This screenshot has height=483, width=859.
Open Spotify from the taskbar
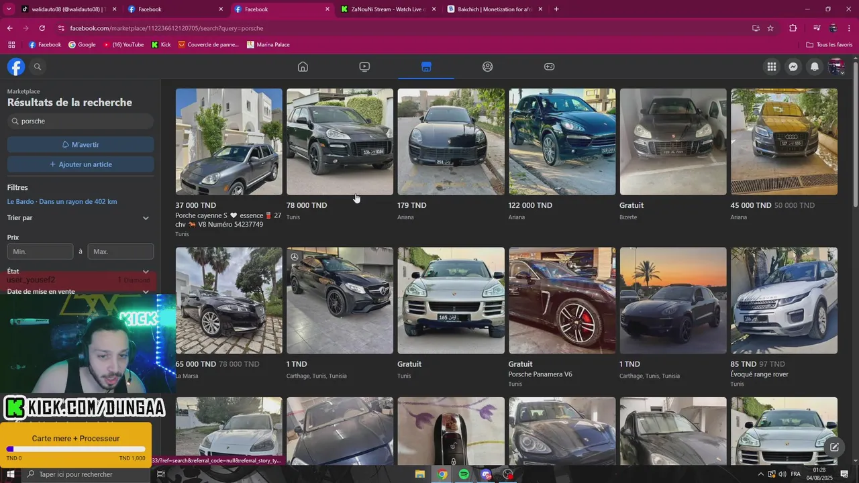pos(464,474)
